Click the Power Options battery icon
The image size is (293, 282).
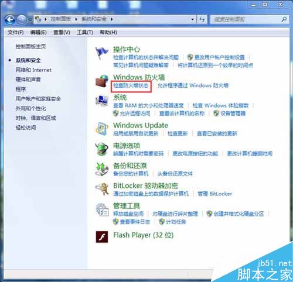tap(101, 149)
